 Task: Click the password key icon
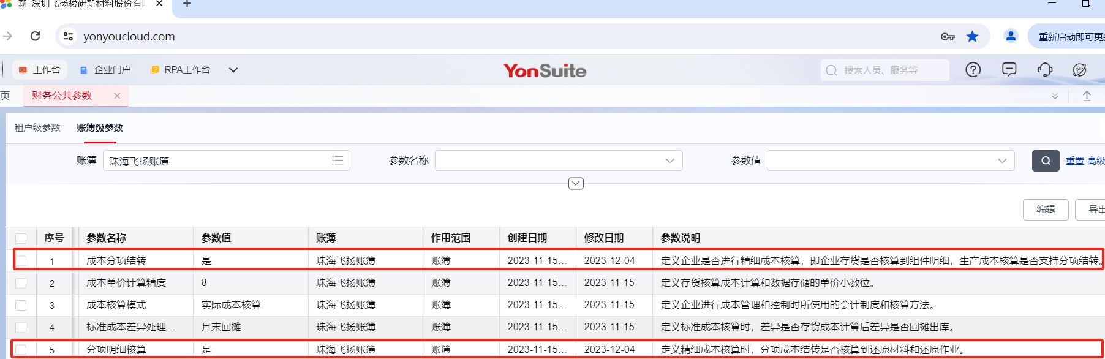(948, 37)
